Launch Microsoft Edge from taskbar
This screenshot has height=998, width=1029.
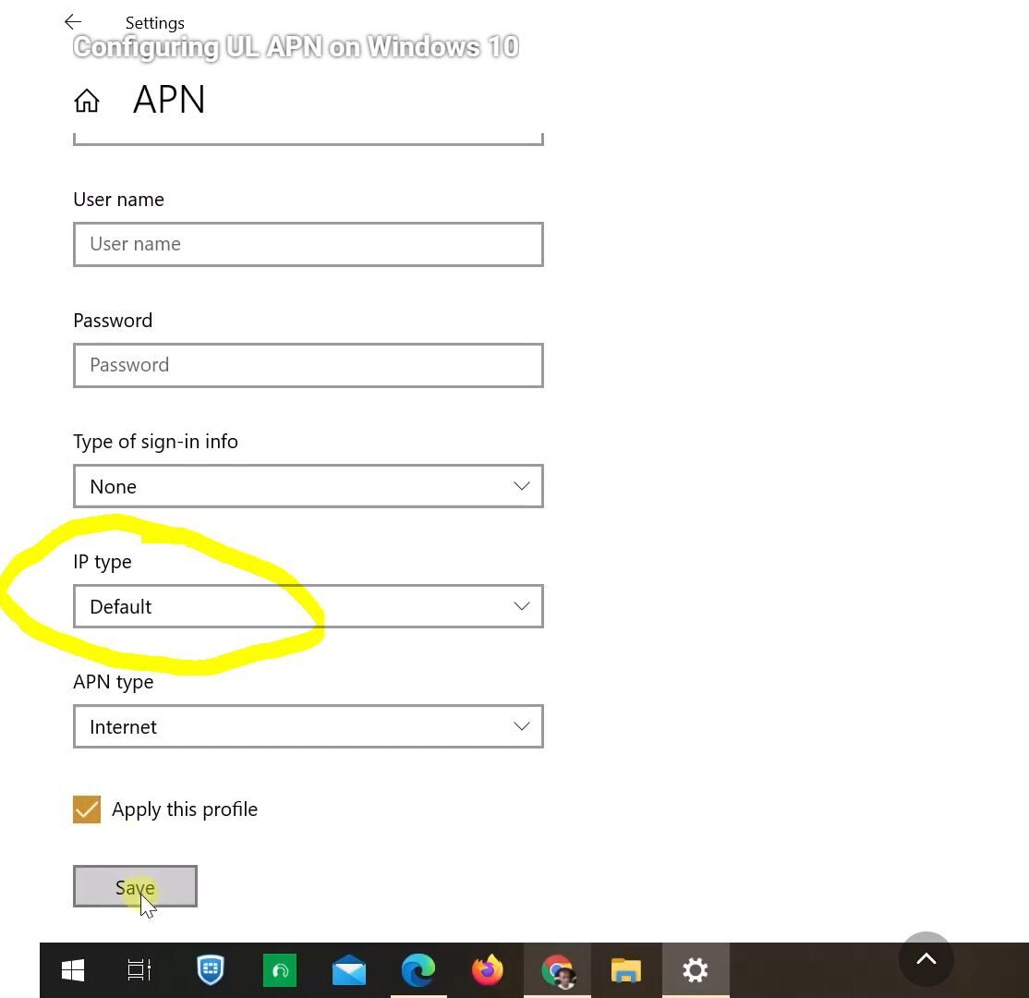point(418,969)
